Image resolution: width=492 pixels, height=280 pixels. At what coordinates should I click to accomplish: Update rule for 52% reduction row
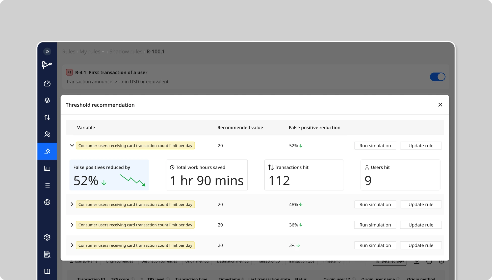click(421, 146)
